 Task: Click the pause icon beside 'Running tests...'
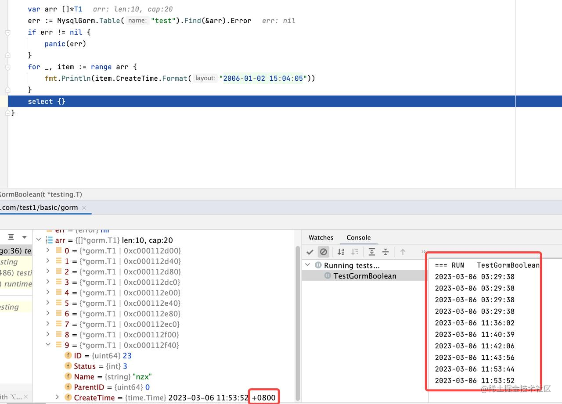tap(318, 265)
